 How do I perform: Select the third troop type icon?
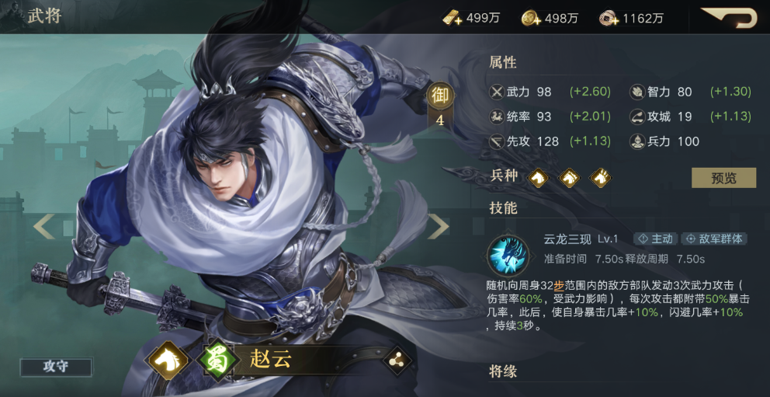point(600,177)
